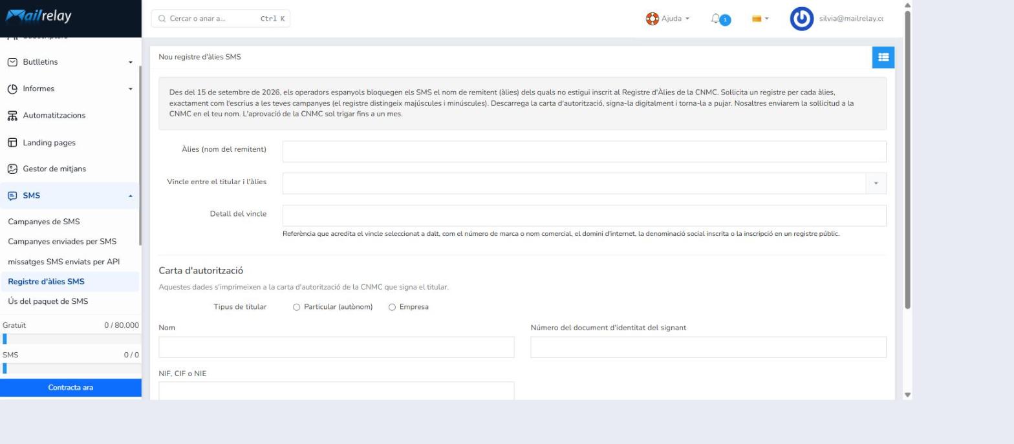
Task: Click scrollbar down arrow
Action: pos(907,395)
